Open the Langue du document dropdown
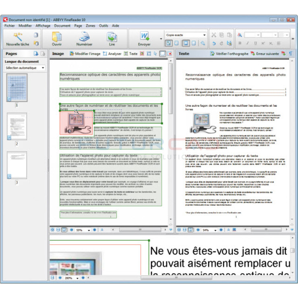 tap(25, 68)
